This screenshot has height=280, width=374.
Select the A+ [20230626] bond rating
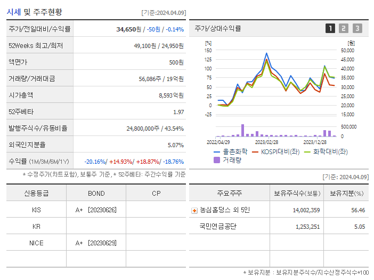[96, 210]
